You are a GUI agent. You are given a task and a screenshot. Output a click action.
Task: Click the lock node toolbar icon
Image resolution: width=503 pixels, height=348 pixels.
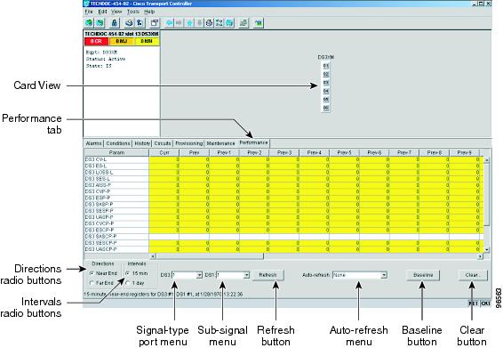point(114,23)
